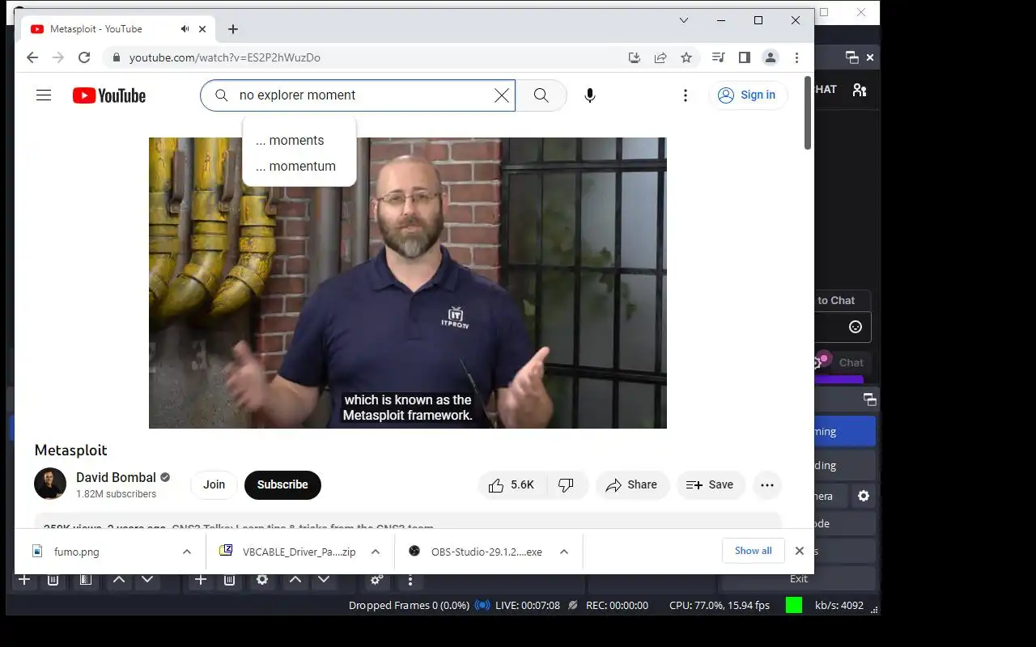Move scene up in OBS
This screenshot has height=647, width=1036.
tap(118, 579)
